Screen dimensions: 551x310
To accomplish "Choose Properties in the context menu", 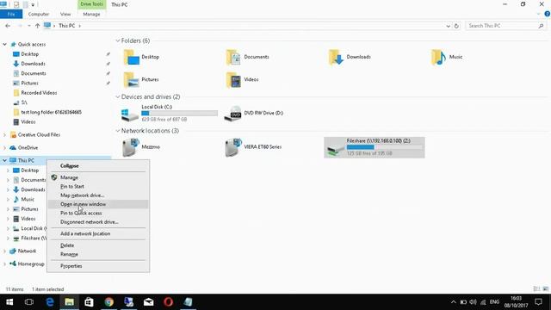I will coord(98,266).
